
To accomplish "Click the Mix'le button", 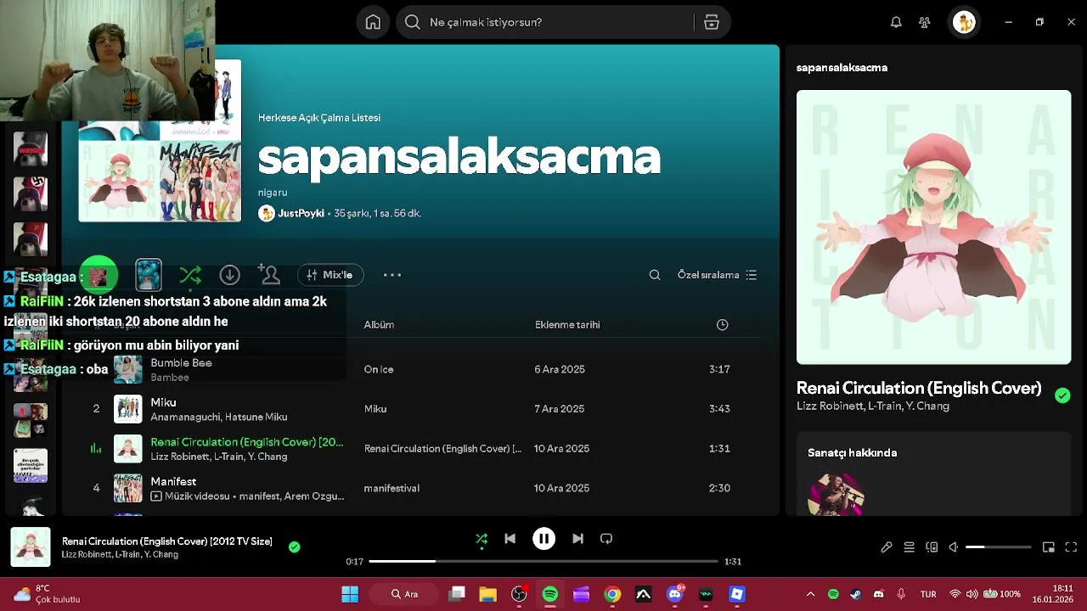I will point(330,275).
